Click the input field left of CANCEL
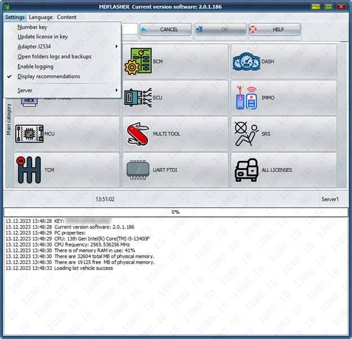 coord(130,29)
